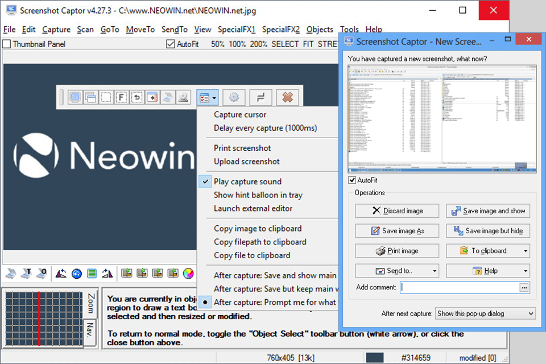Select the active window capture icon
This screenshot has height=364, width=546.
click(90, 97)
